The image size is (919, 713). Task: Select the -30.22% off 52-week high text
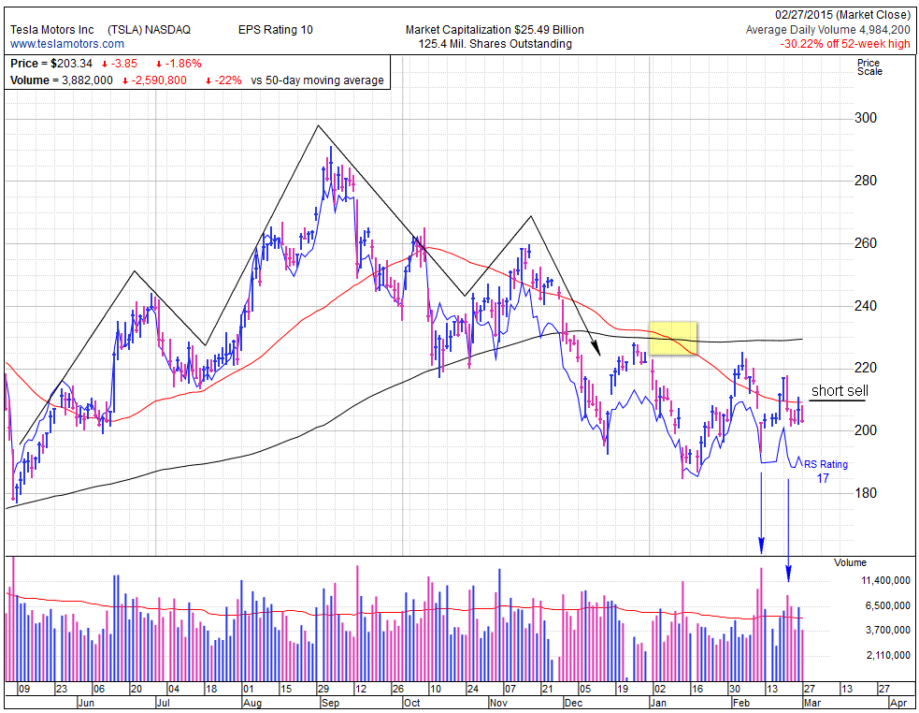tap(844, 44)
